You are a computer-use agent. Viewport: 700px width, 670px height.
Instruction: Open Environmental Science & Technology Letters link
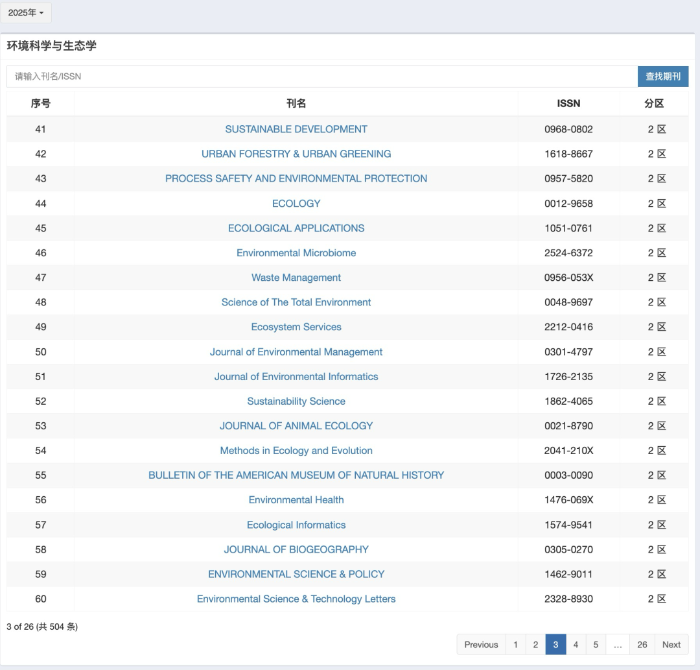(296, 599)
